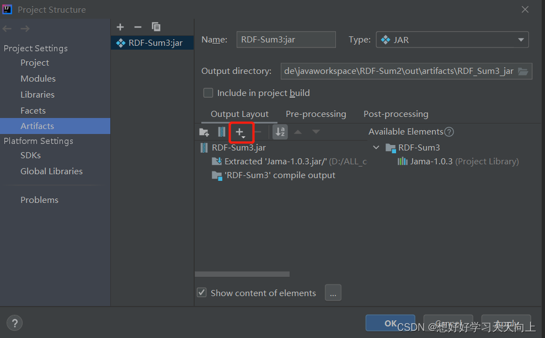
Task: Move selected element up
Action: tap(298, 132)
